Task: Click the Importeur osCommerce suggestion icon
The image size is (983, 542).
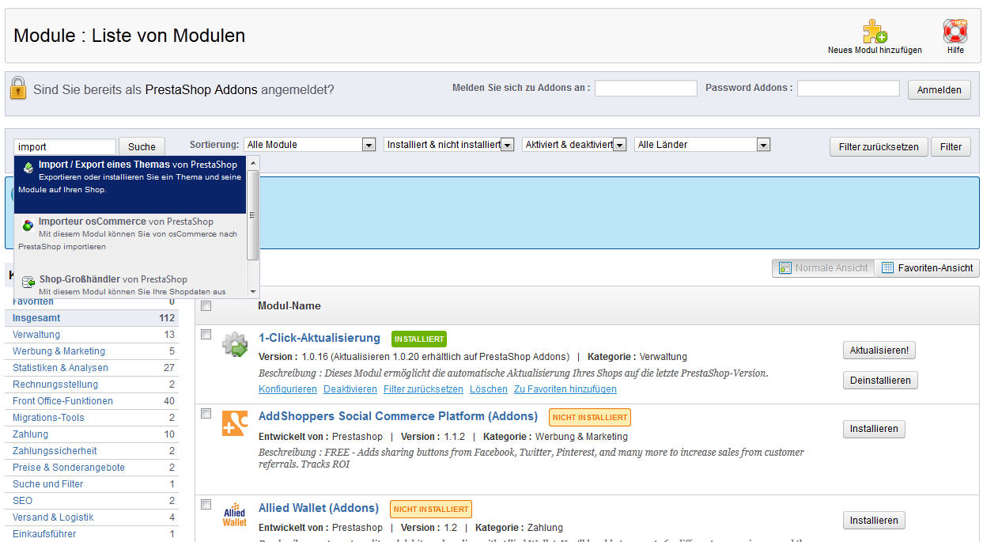Action: click(x=28, y=225)
